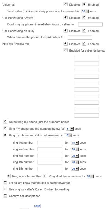Viewport: 107px width, 209px height.
Task: Open voicemail seconds dropdown
Action: point(85,11)
